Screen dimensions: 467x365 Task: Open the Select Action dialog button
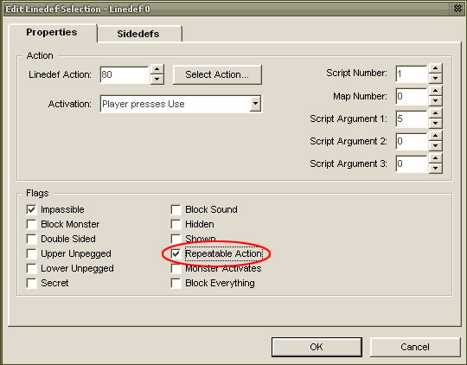click(217, 74)
